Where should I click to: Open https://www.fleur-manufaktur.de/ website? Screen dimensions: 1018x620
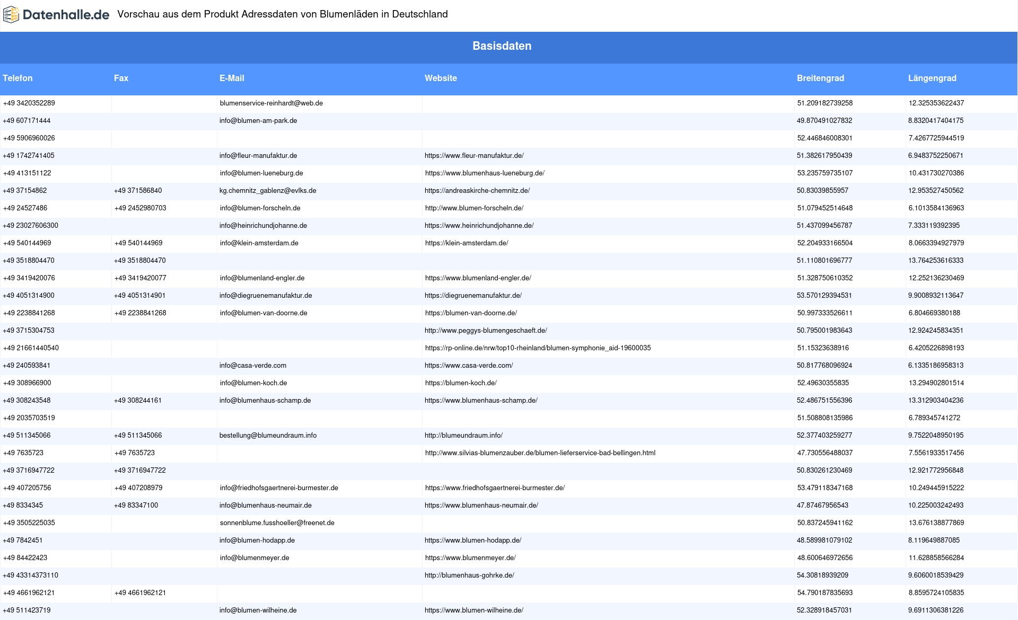[474, 156]
